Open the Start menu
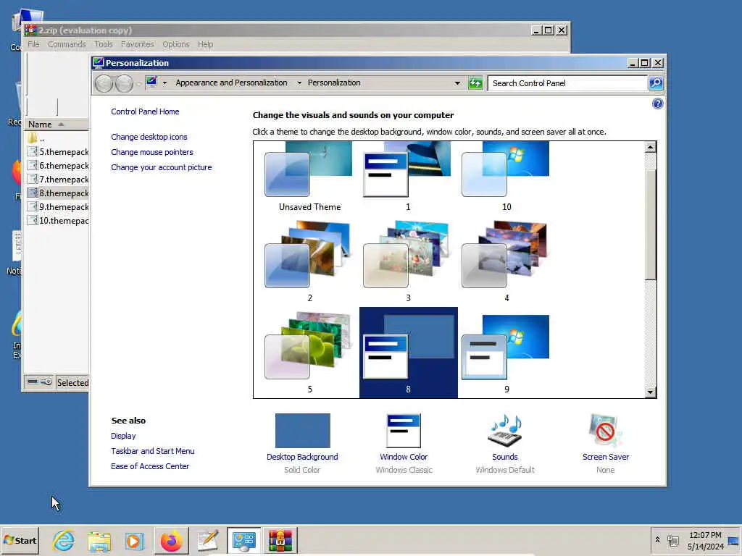Viewport: 742px width, 556px height. [20, 540]
